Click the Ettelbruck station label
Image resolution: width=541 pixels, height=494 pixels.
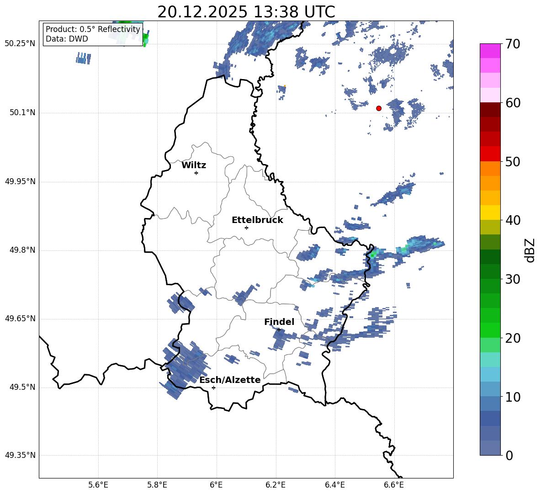257,220
